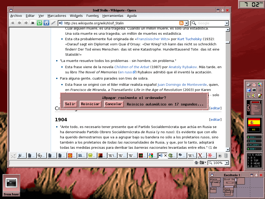Open the Home page icon
The image size is (265, 199).
coord(46,23)
